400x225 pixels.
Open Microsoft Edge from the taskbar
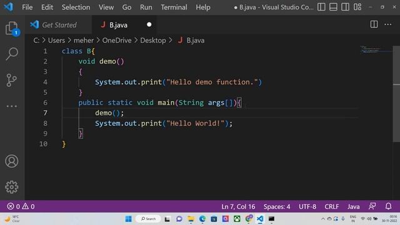click(202, 219)
